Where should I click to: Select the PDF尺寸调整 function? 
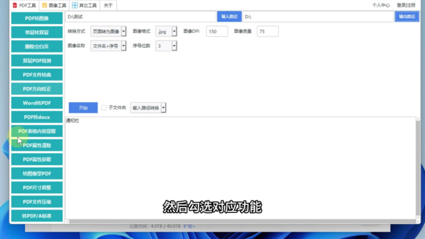pos(37,187)
